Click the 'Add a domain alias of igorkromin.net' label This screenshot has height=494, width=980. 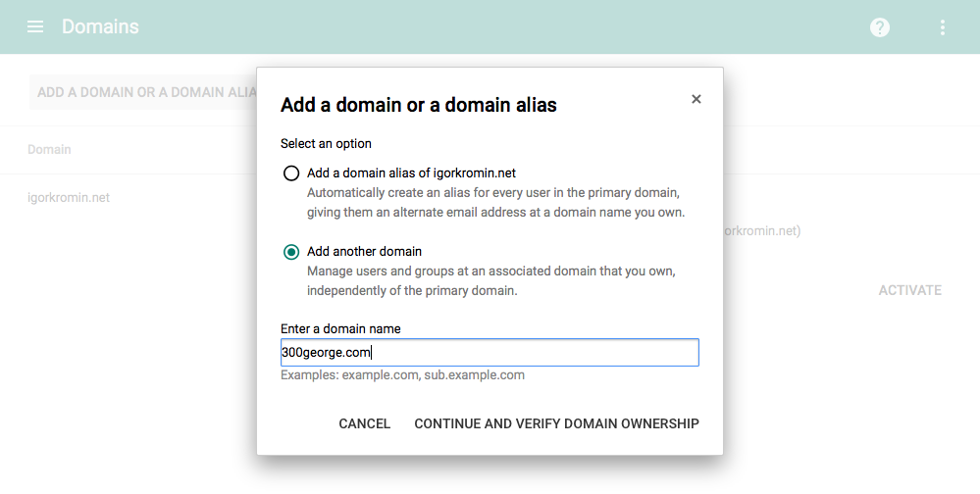pos(411,173)
